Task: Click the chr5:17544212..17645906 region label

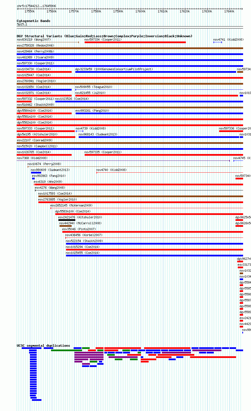Action: [36, 6]
